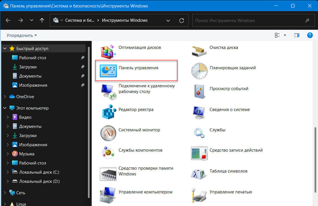This screenshot has height=206, width=318.
Task: Click the breadcrumb overflow chevrons
Action: 61,20
